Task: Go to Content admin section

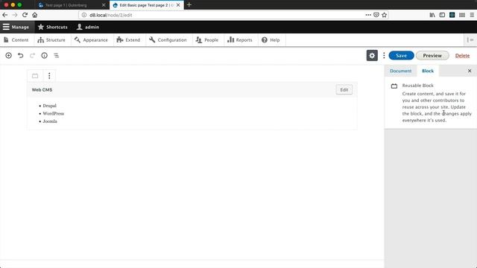Action: tap(16, 39)
